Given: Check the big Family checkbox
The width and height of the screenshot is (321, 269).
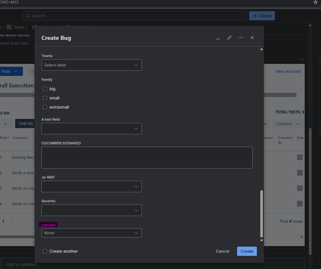Looking at the screenshot, I should point(45,89).
